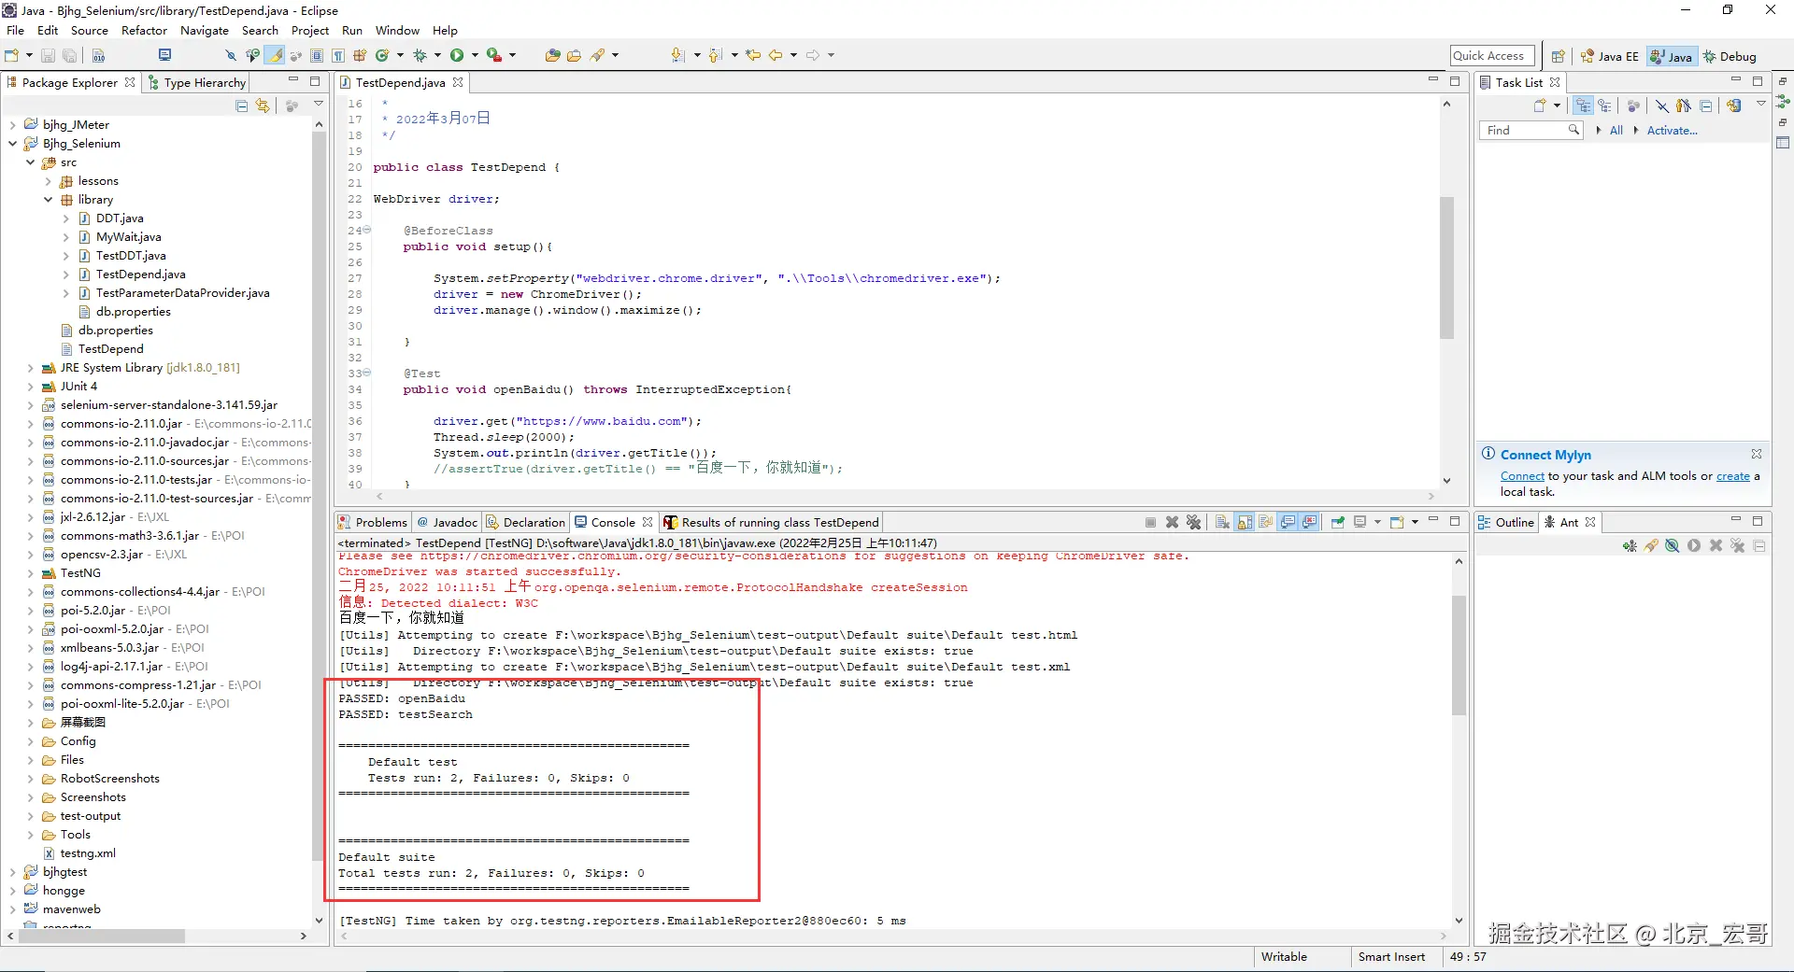This screenshot has height=972, width=1794.
Task: Click Add Buildfiles icon in Ant view
Action: coord(1630,545)
